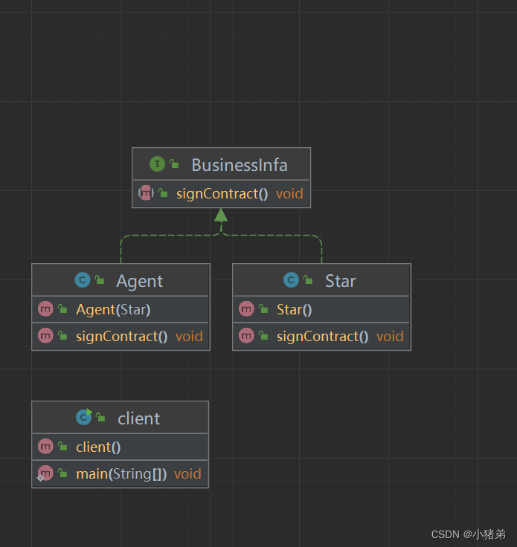517x547 pixels.
Task: Click the public lock icon next to client title
Action: click(x=100, y=417)
